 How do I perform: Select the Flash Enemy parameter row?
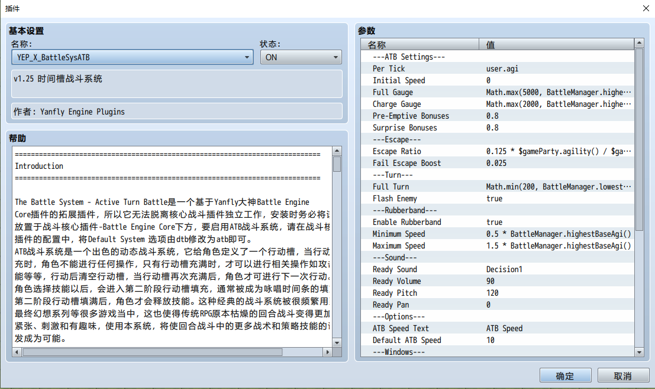[x=498, y=198]
